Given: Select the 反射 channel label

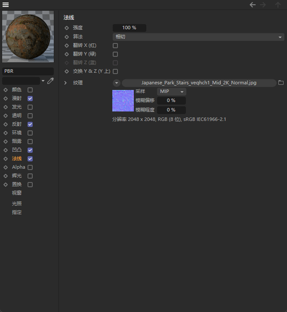Looking at the screenshot, I should pos(17,124).
